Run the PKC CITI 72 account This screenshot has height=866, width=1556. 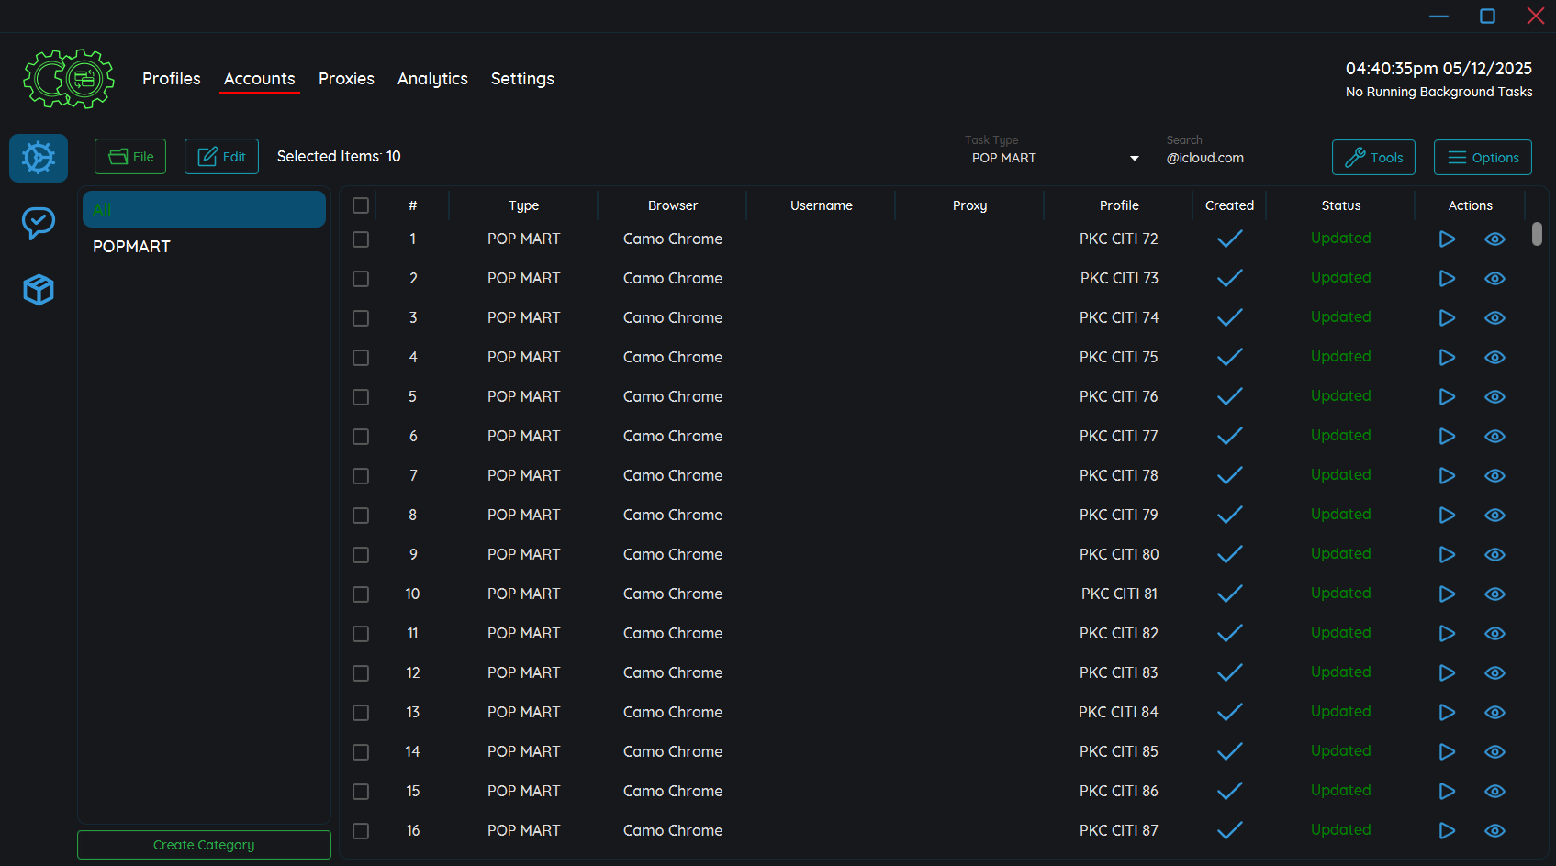(x=1447, y=239)
